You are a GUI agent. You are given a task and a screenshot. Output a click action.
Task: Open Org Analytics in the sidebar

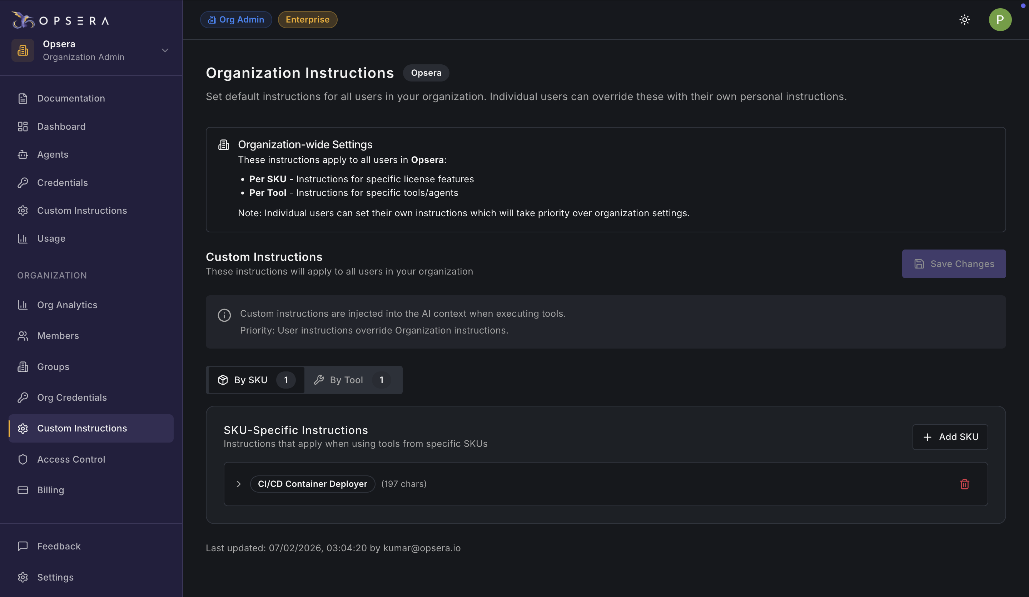point(67,305)
